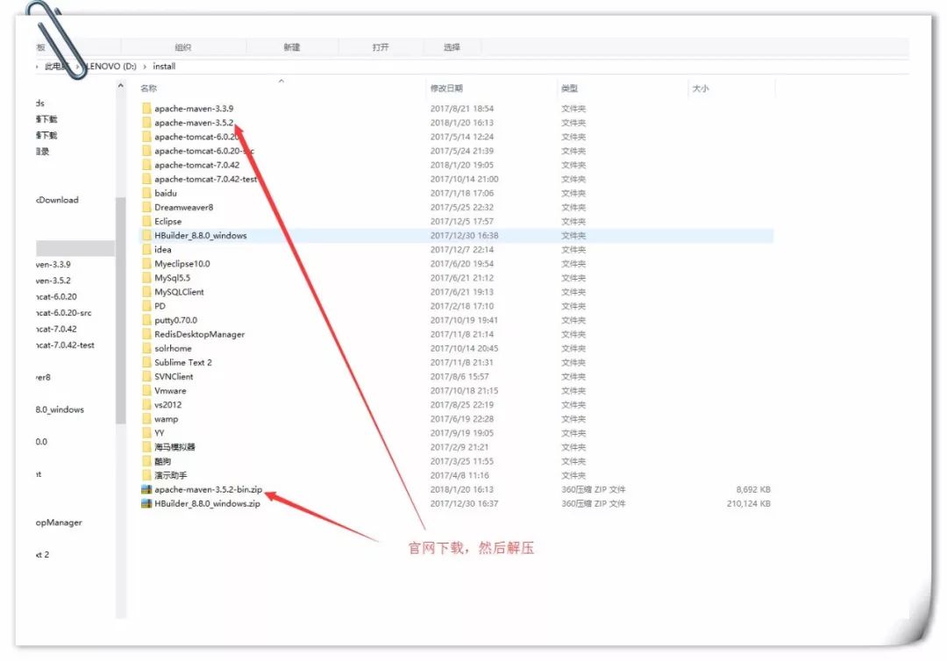Click 演示助手 folder name
Image resolution: width=947 pixels, height=661 pixels.
(x=170, y=475)
